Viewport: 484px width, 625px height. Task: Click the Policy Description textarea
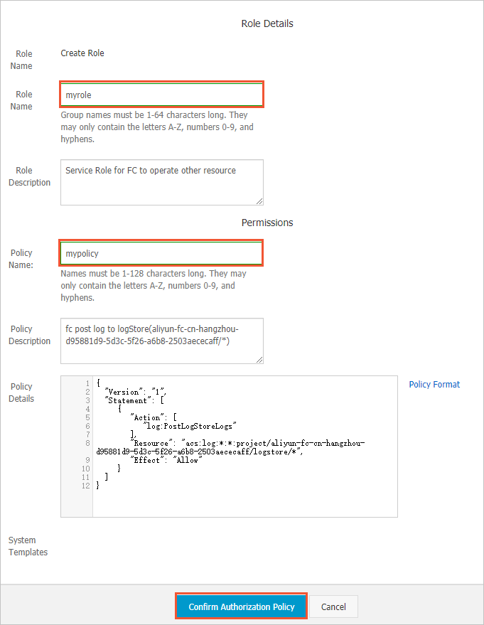tap(162, 341)
